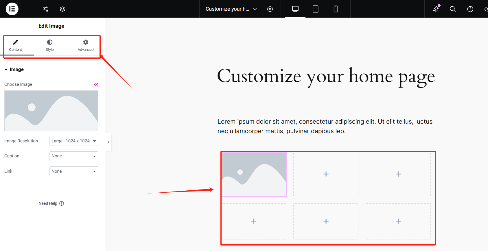This screenshot has width=488, height=251.
Task: Click the Elementor logo button
Action: point(12,9)
